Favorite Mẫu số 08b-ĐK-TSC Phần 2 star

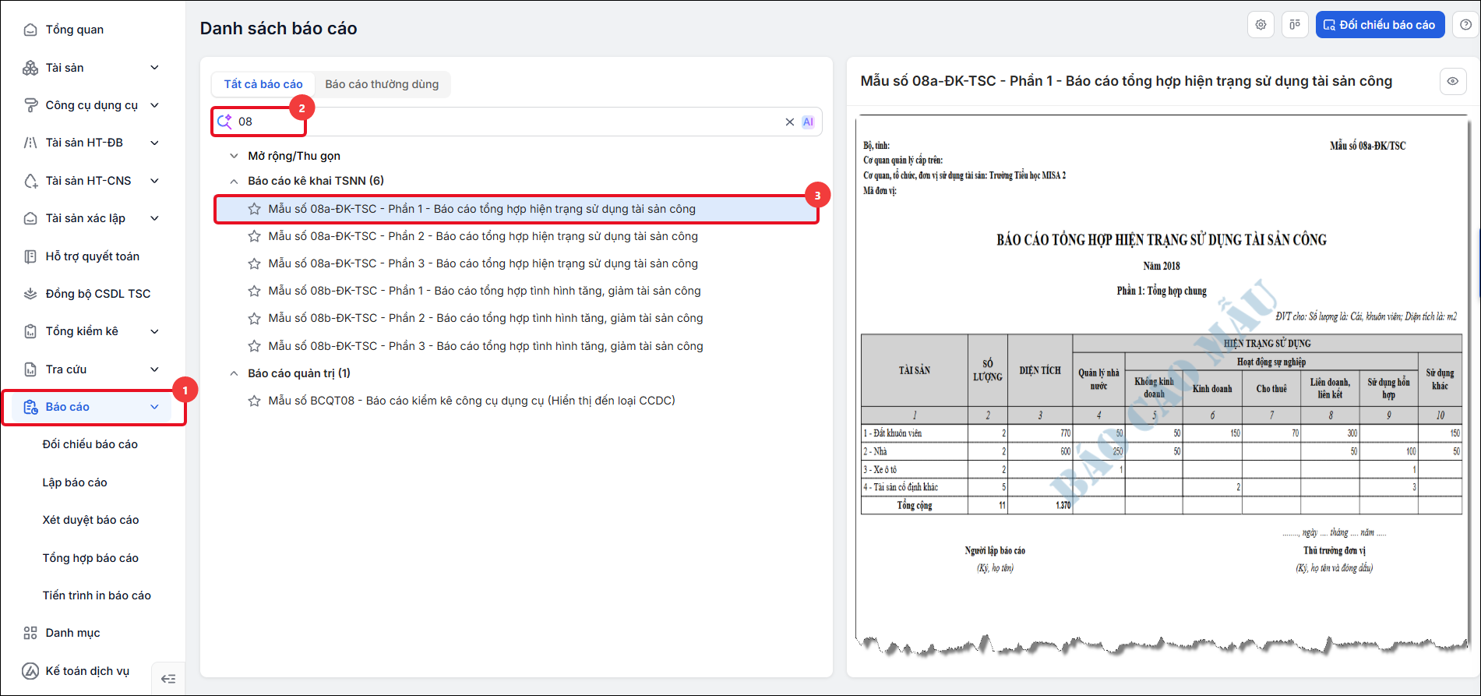click(254, 318)
